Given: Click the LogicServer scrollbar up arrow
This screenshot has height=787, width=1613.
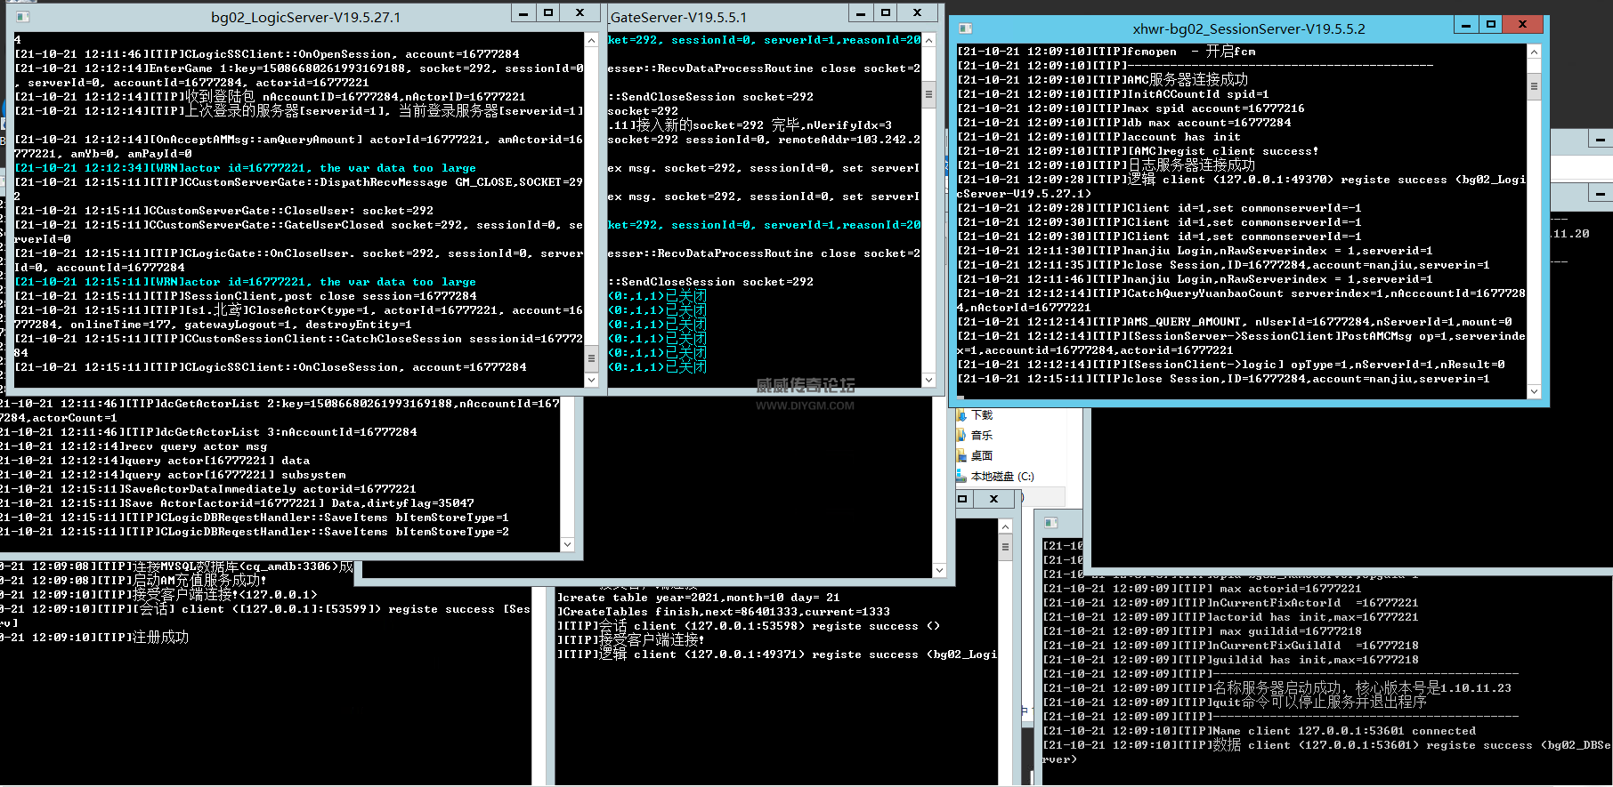Looking at the screenshot, I should pyautogui.click(x=592, y=40).
